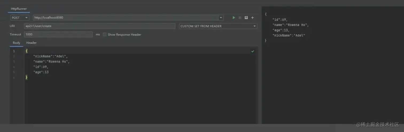Click "id":69, in the response panel

(280, 20)
